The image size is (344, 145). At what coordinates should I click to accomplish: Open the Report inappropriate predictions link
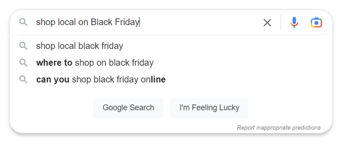(x=279, y=128)
